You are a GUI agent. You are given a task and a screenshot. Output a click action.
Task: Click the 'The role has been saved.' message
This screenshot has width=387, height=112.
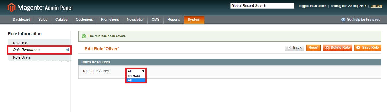107,36
